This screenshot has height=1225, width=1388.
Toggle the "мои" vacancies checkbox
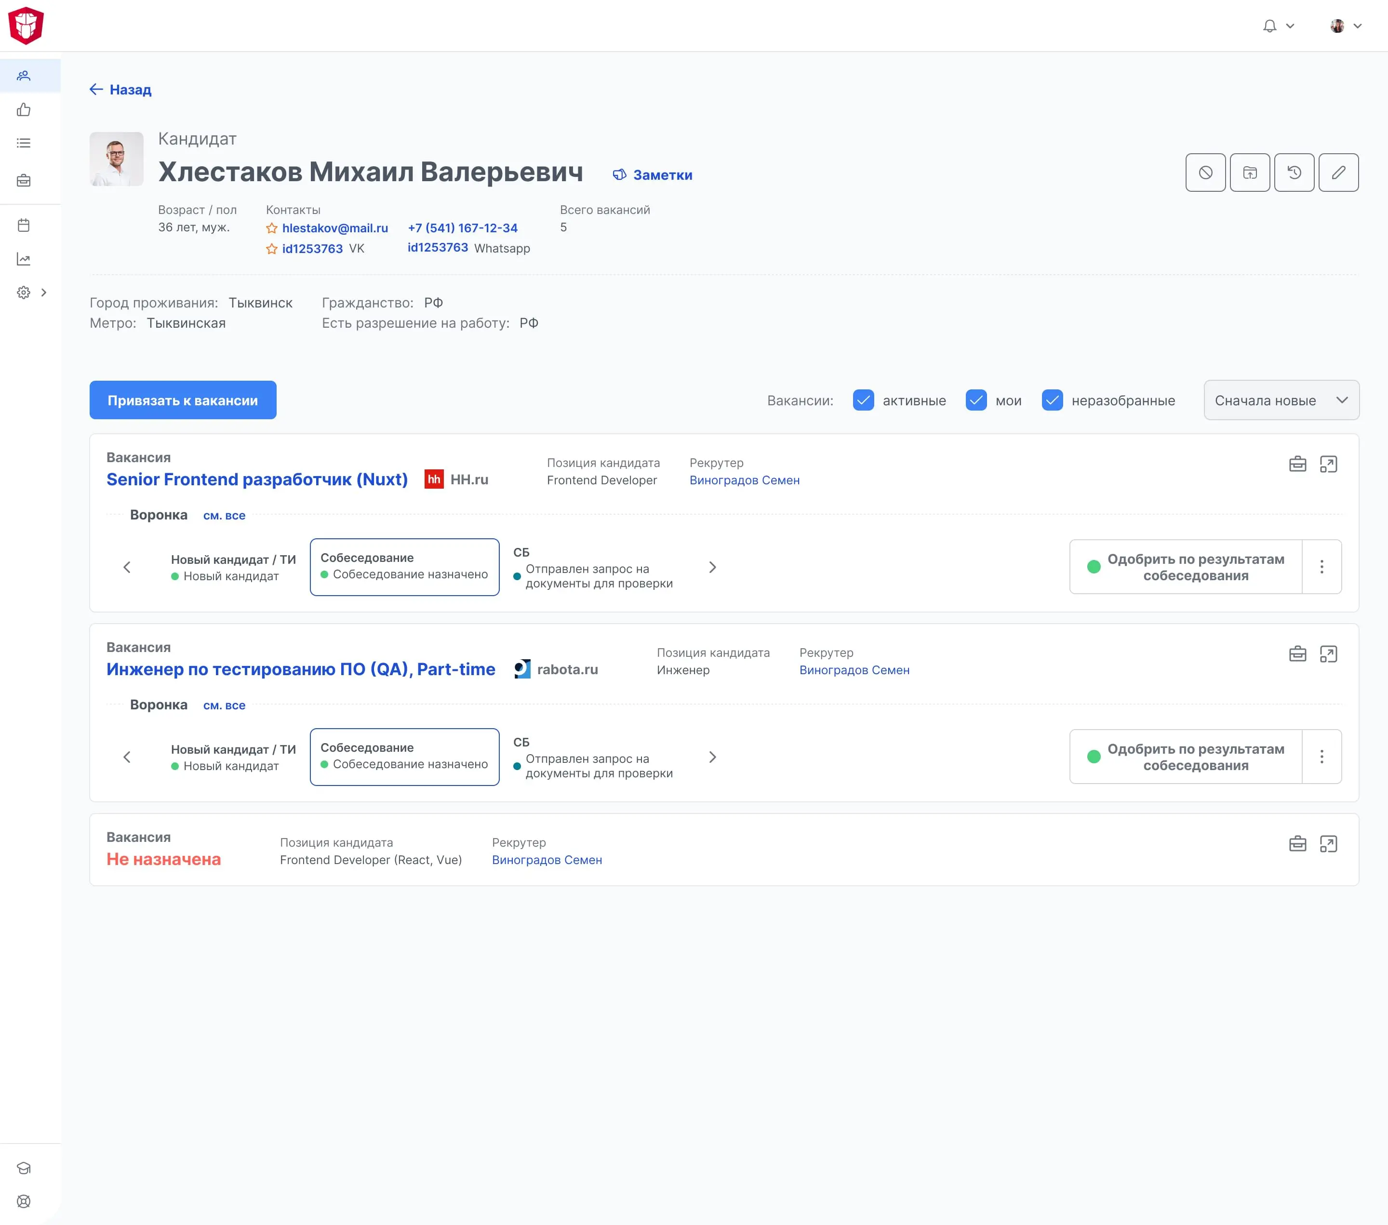(976, 400)
